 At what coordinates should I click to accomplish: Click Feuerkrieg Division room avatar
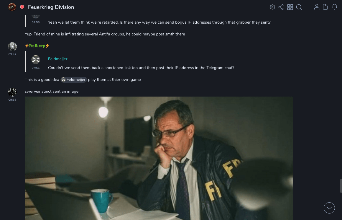pos(12,7)
